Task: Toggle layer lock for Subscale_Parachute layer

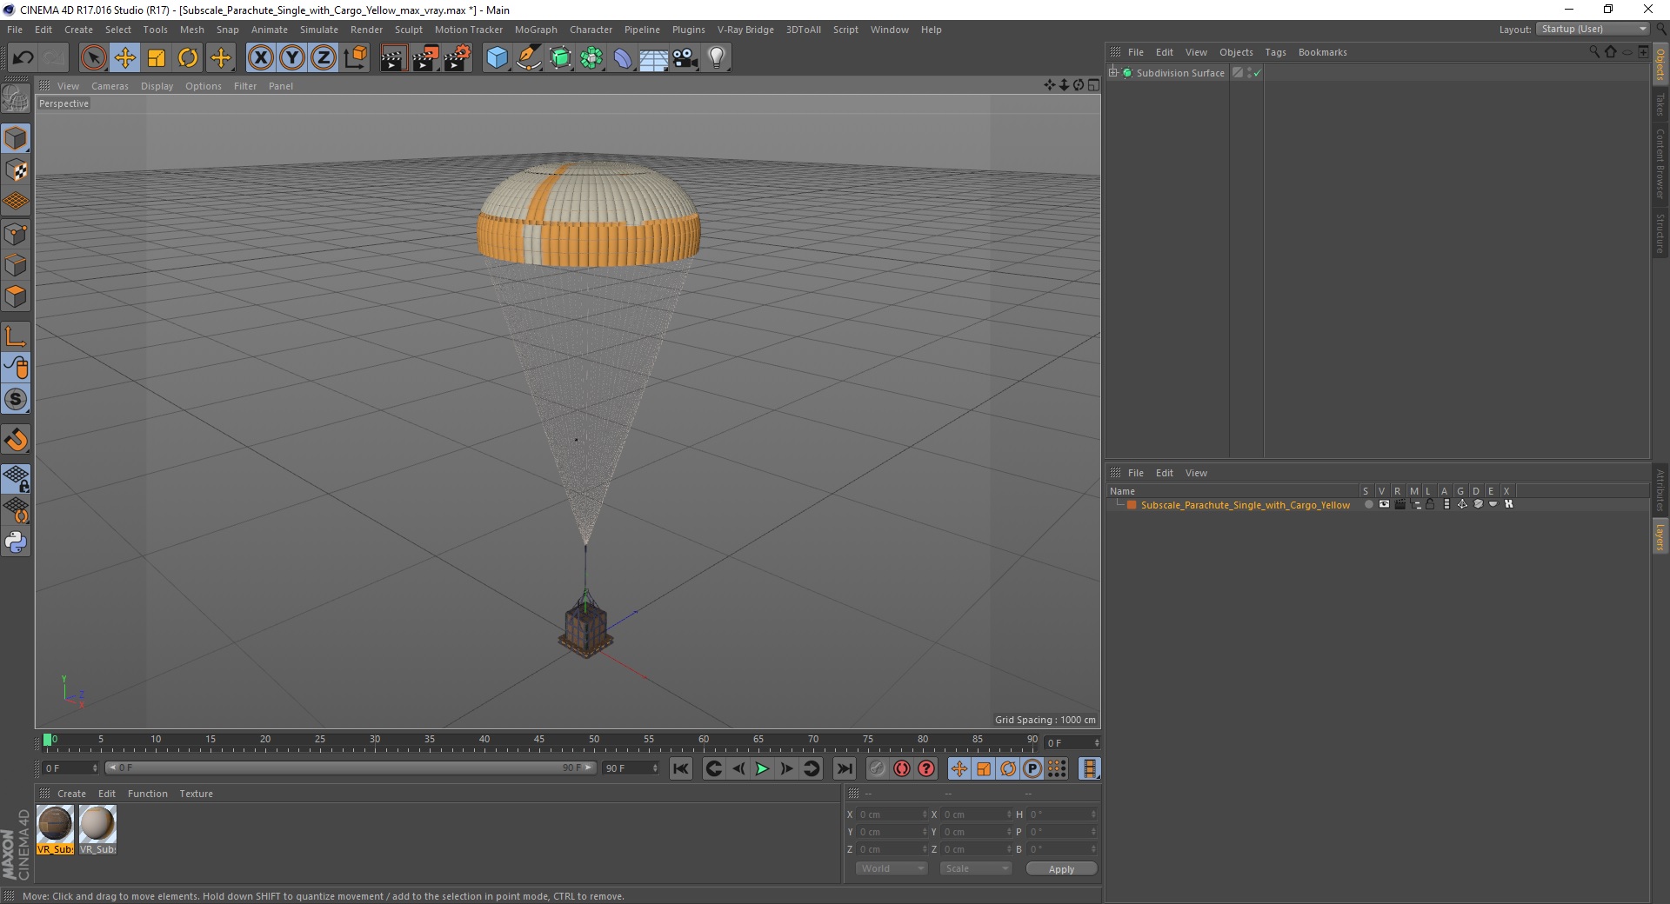Action: coord(1430,504)
